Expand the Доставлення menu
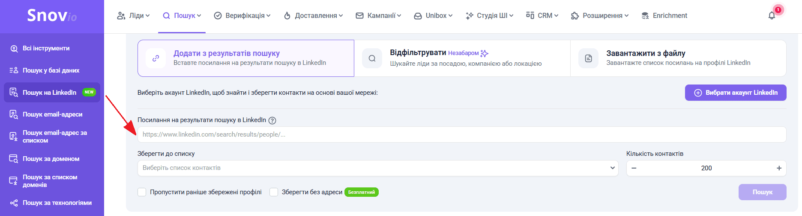This screenshot has width=802, height=216. (x=313, y=16)
